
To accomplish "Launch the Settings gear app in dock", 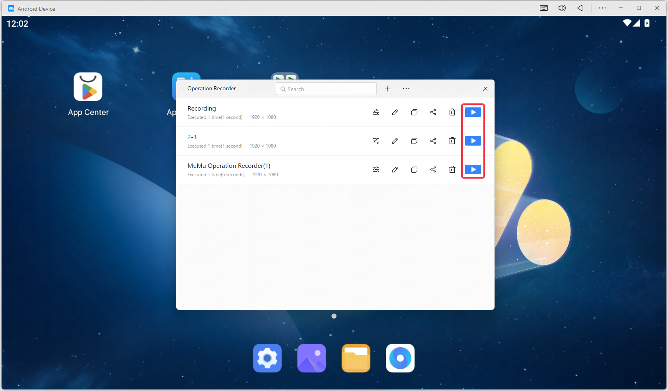I will click(267, 358).
